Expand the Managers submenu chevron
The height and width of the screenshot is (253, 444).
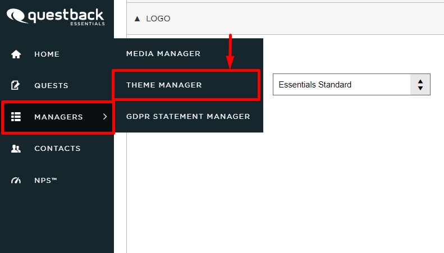[105, 117]
